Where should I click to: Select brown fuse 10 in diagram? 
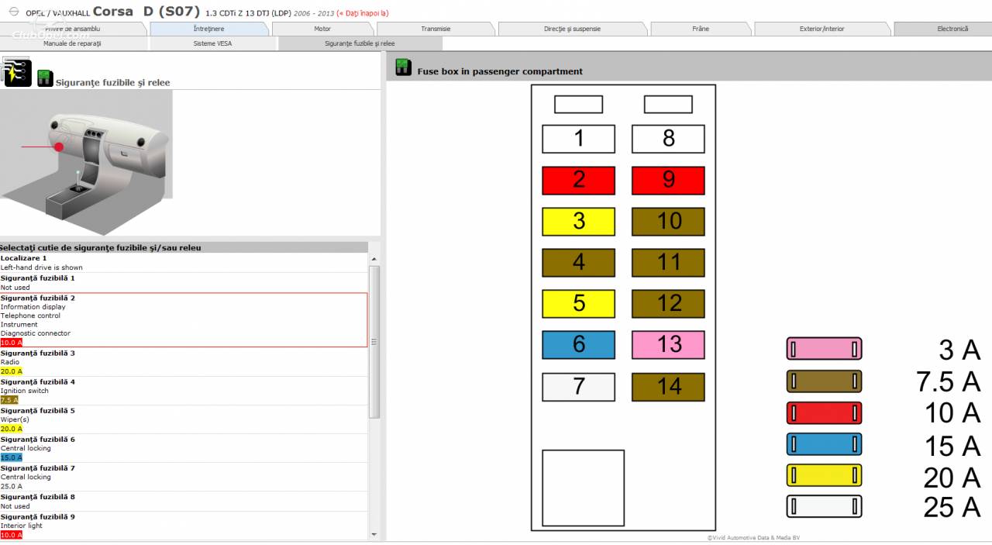[668, 221]
